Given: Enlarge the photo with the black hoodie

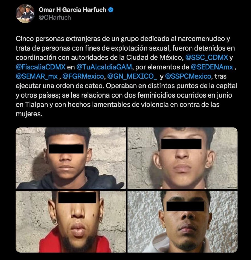Looking at the screenshot, I should pyautogui.click(x=71, y=158).
